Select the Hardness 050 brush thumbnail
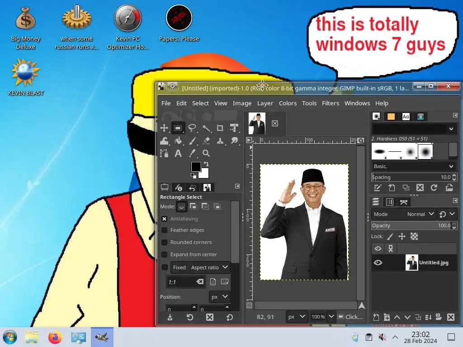Screen dimensions: 463x347 [x=425, y=152]
